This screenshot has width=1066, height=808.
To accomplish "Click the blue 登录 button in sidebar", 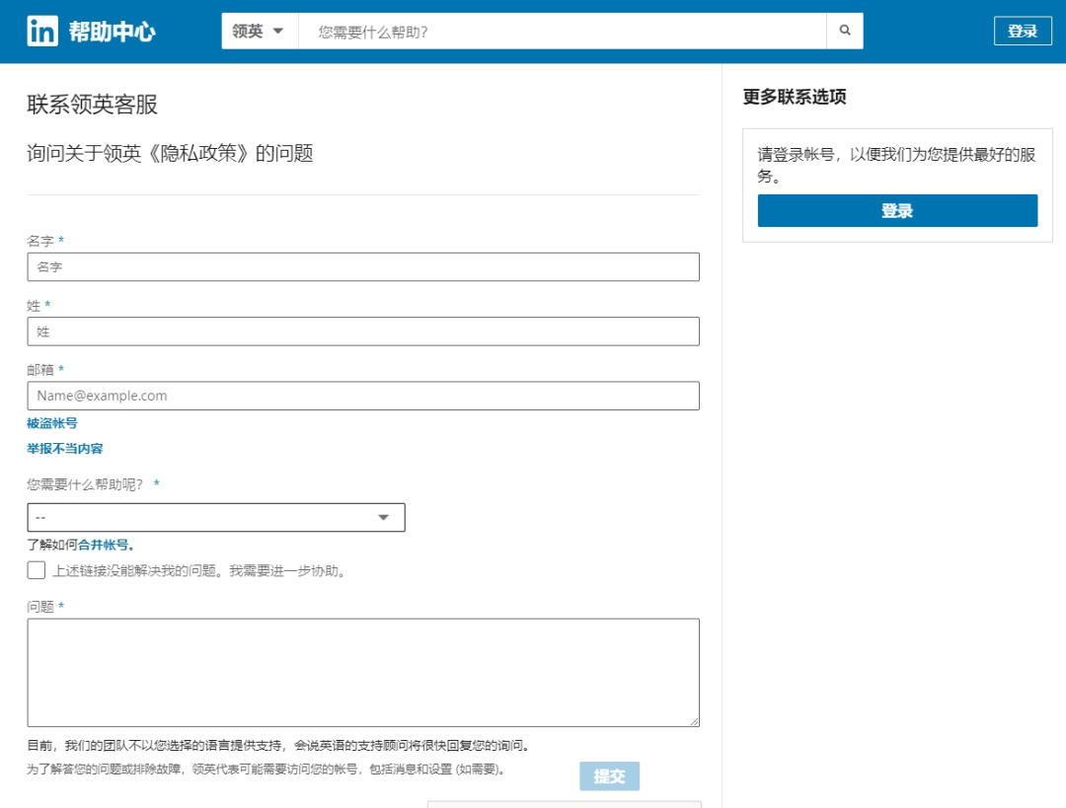I will pos(897,211).
